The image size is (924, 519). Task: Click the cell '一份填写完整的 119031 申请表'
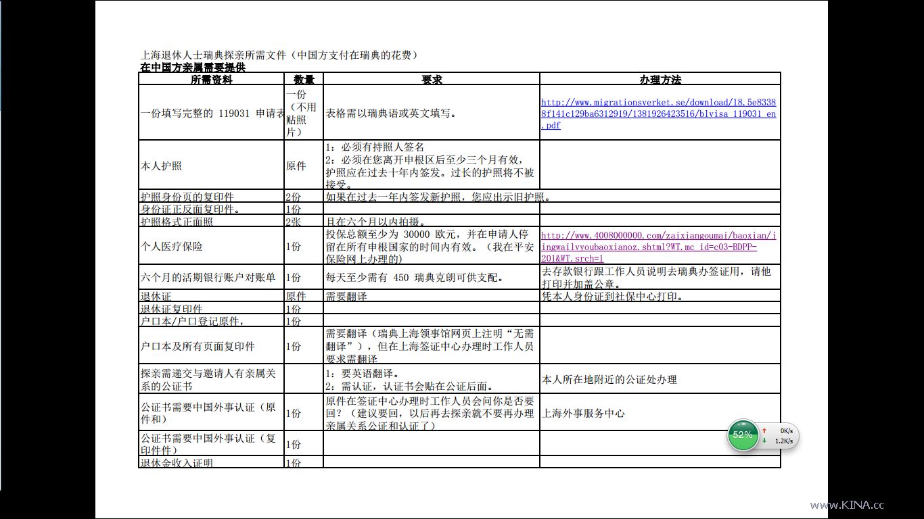(211, 113)
